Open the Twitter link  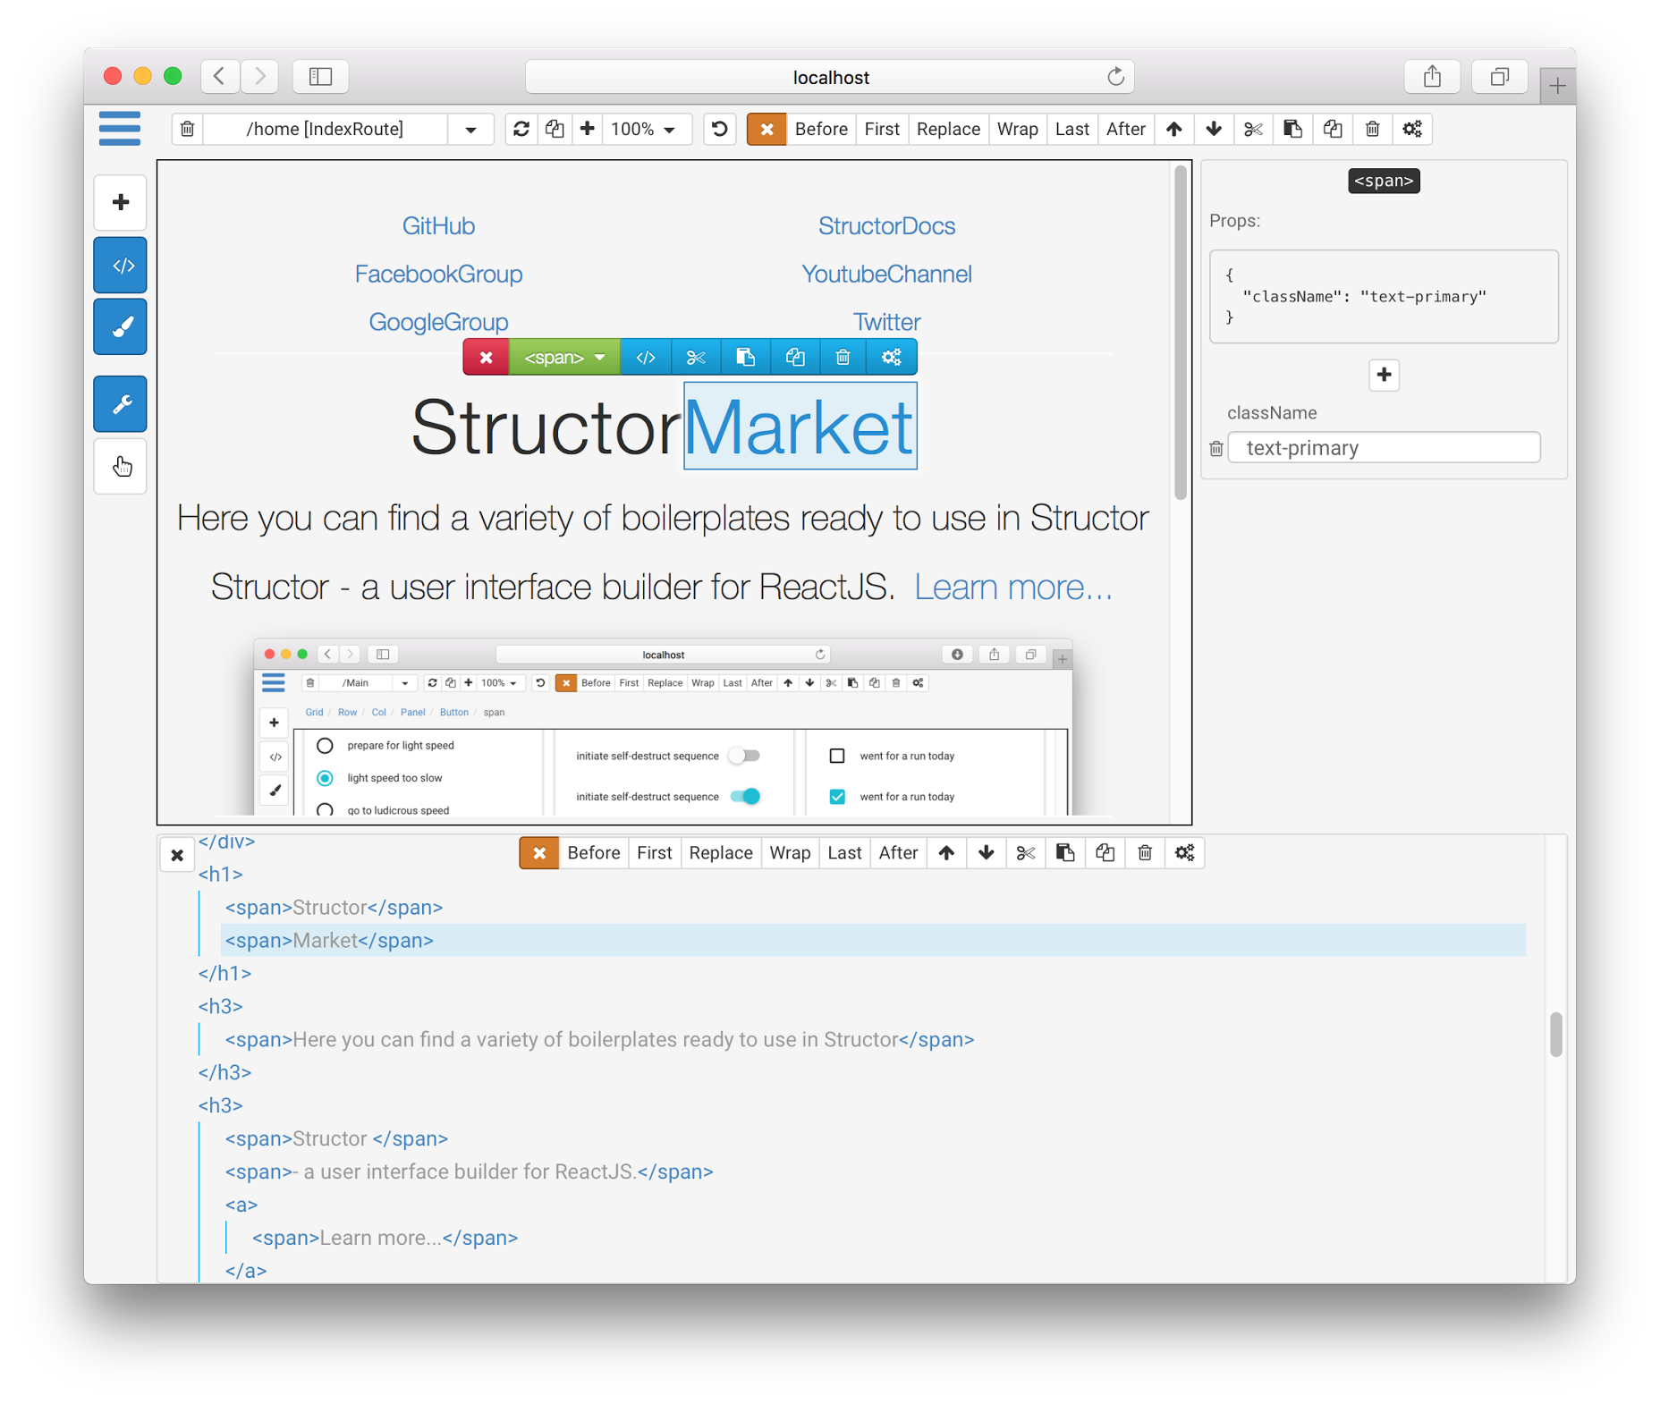pyautogui.click(x=886, y=322)
